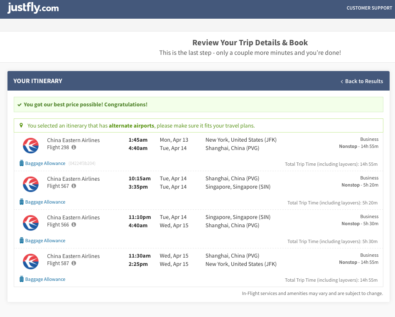
Task: Click China Eastern logo for Flight 566
Action: click(31, 223)
